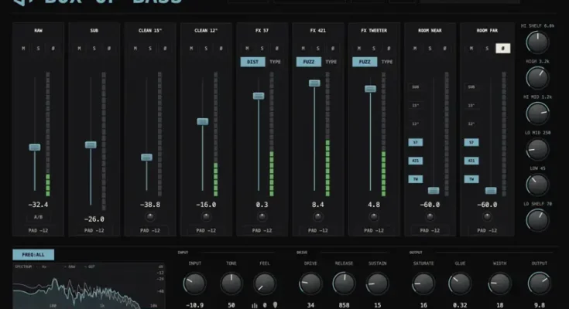Disable the 57 send in ROOM NEAR
This screenshot has height=309, width=569.
tap(416, 142)
